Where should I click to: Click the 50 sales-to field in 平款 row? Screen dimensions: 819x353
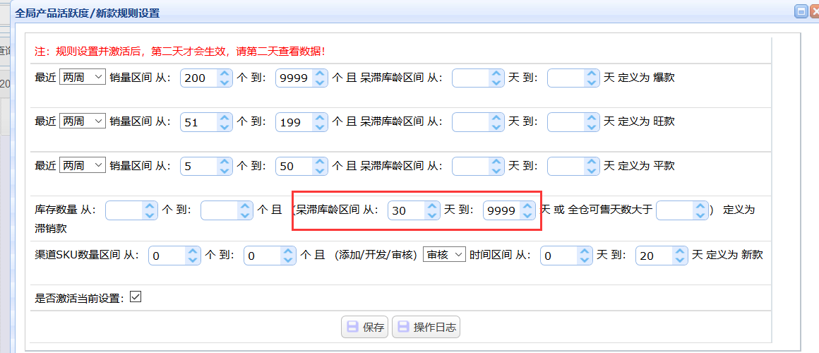click(x=294, y=167)
